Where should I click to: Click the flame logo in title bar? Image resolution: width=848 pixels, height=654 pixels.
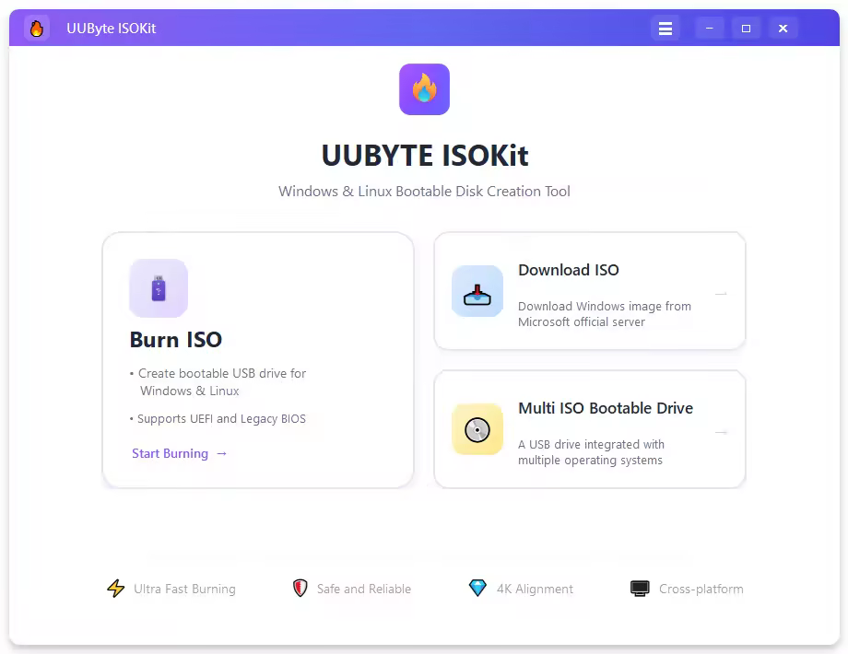tap(37, 29)
